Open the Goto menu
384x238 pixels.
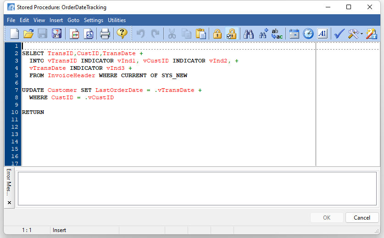73,20
